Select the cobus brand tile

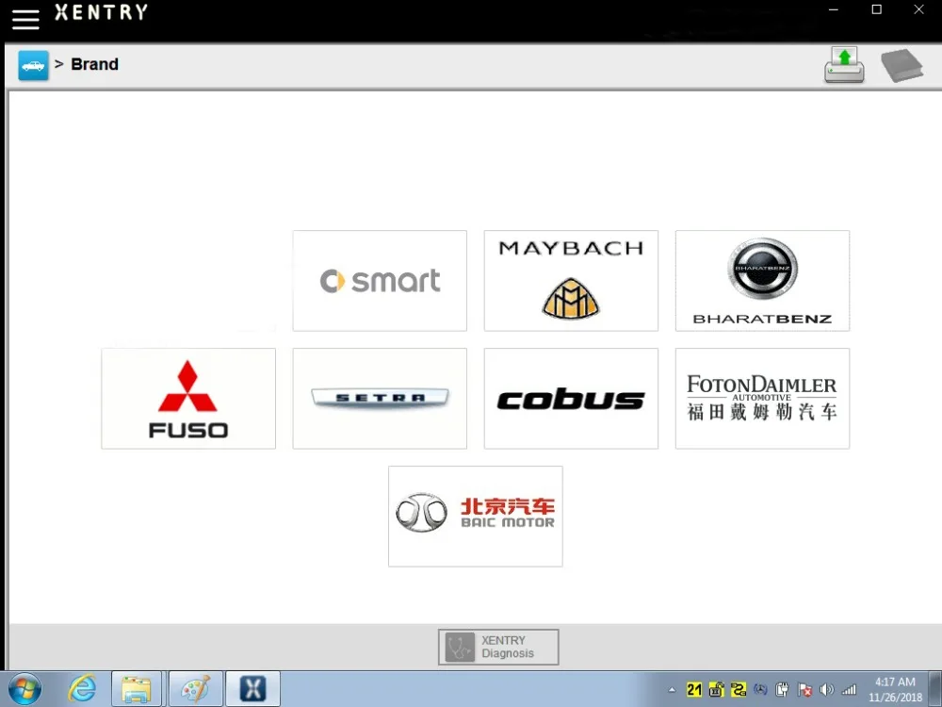click(572, 399)
